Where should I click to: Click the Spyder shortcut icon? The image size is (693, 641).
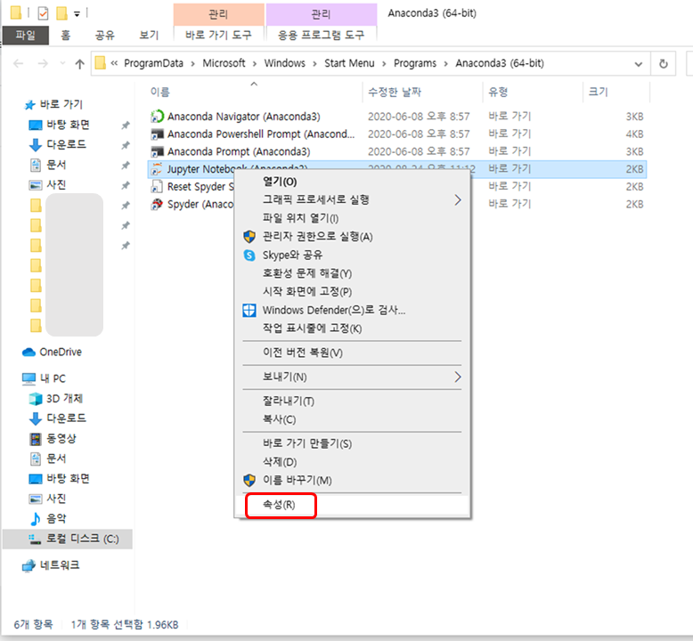[157, 204]
